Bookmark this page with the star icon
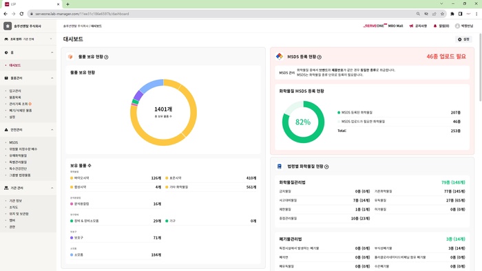Screen dimensions: 482x271 coord(442,14)
